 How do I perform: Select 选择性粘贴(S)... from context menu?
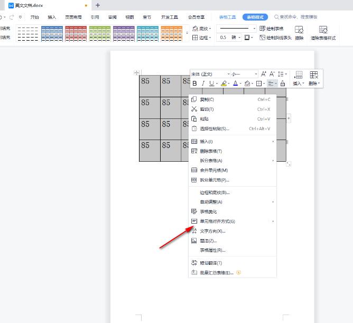pos(233,128)
